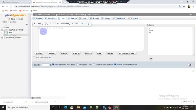196x110 pixels.
Task: Open the Export tab
Action: [x=94, y=18]
